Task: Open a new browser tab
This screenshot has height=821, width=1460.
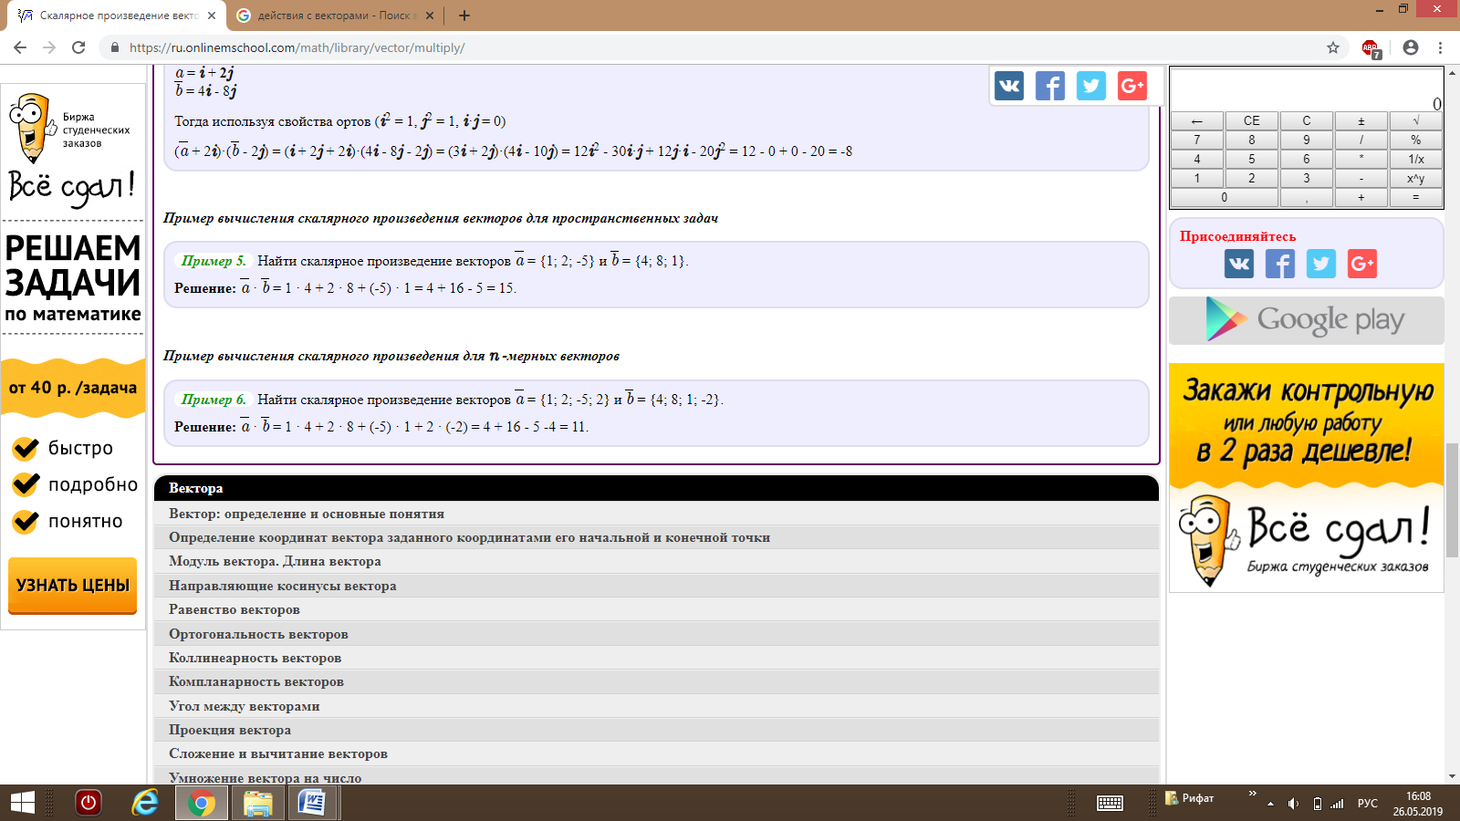Action: coord(464,16)
